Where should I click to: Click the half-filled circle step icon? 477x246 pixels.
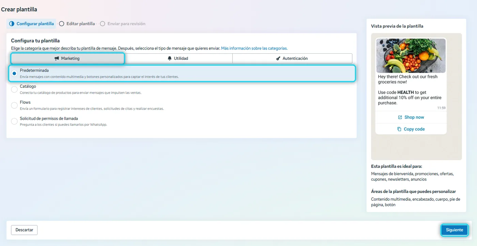pyautogui.click(x=12, y=24)
